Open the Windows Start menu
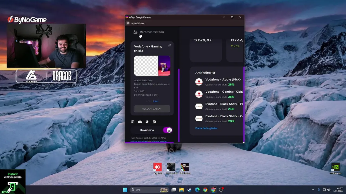 pos(125,190)
